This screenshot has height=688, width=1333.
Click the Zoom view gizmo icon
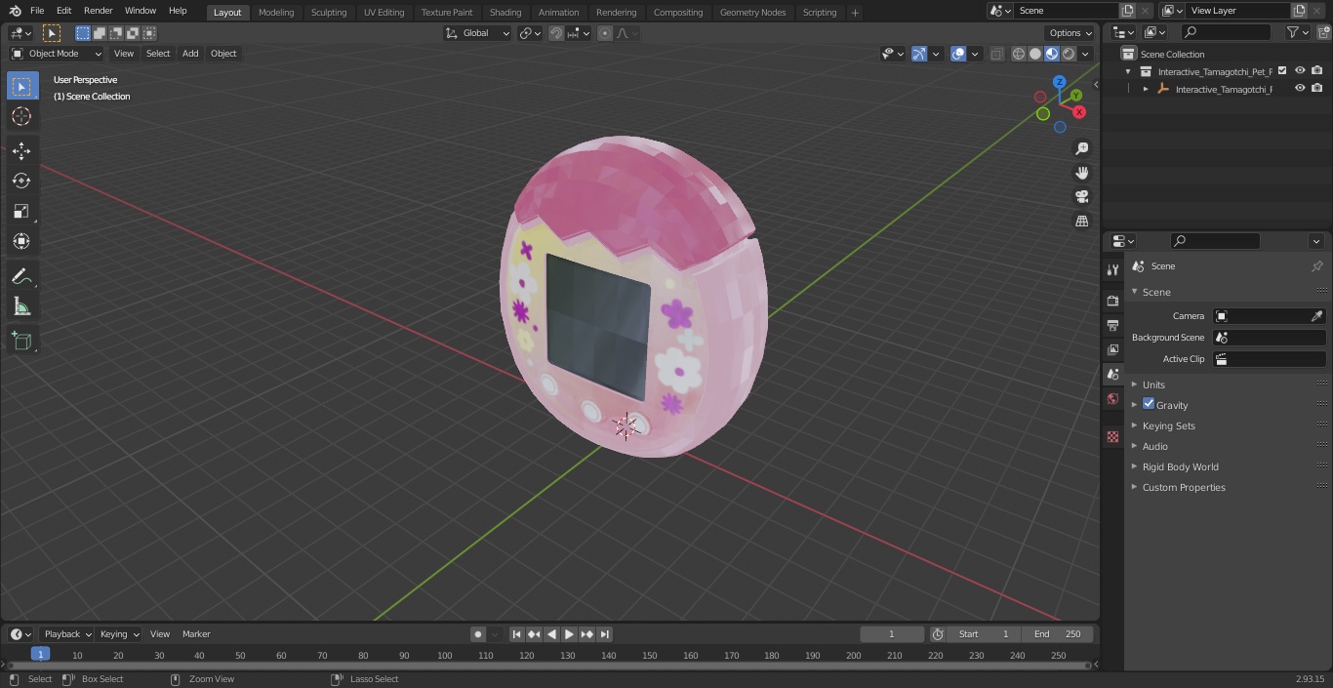coord(1081,148)
